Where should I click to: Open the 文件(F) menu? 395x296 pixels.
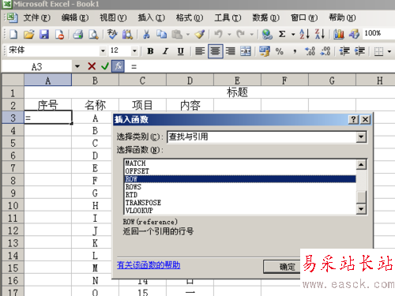click(36, 18)
